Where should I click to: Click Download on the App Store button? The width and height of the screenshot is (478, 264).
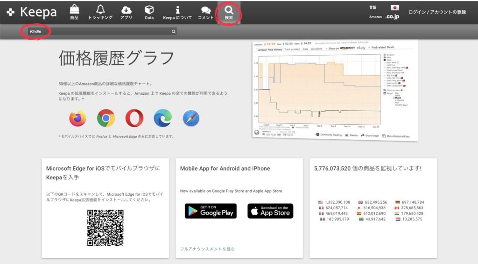(270, 211)
